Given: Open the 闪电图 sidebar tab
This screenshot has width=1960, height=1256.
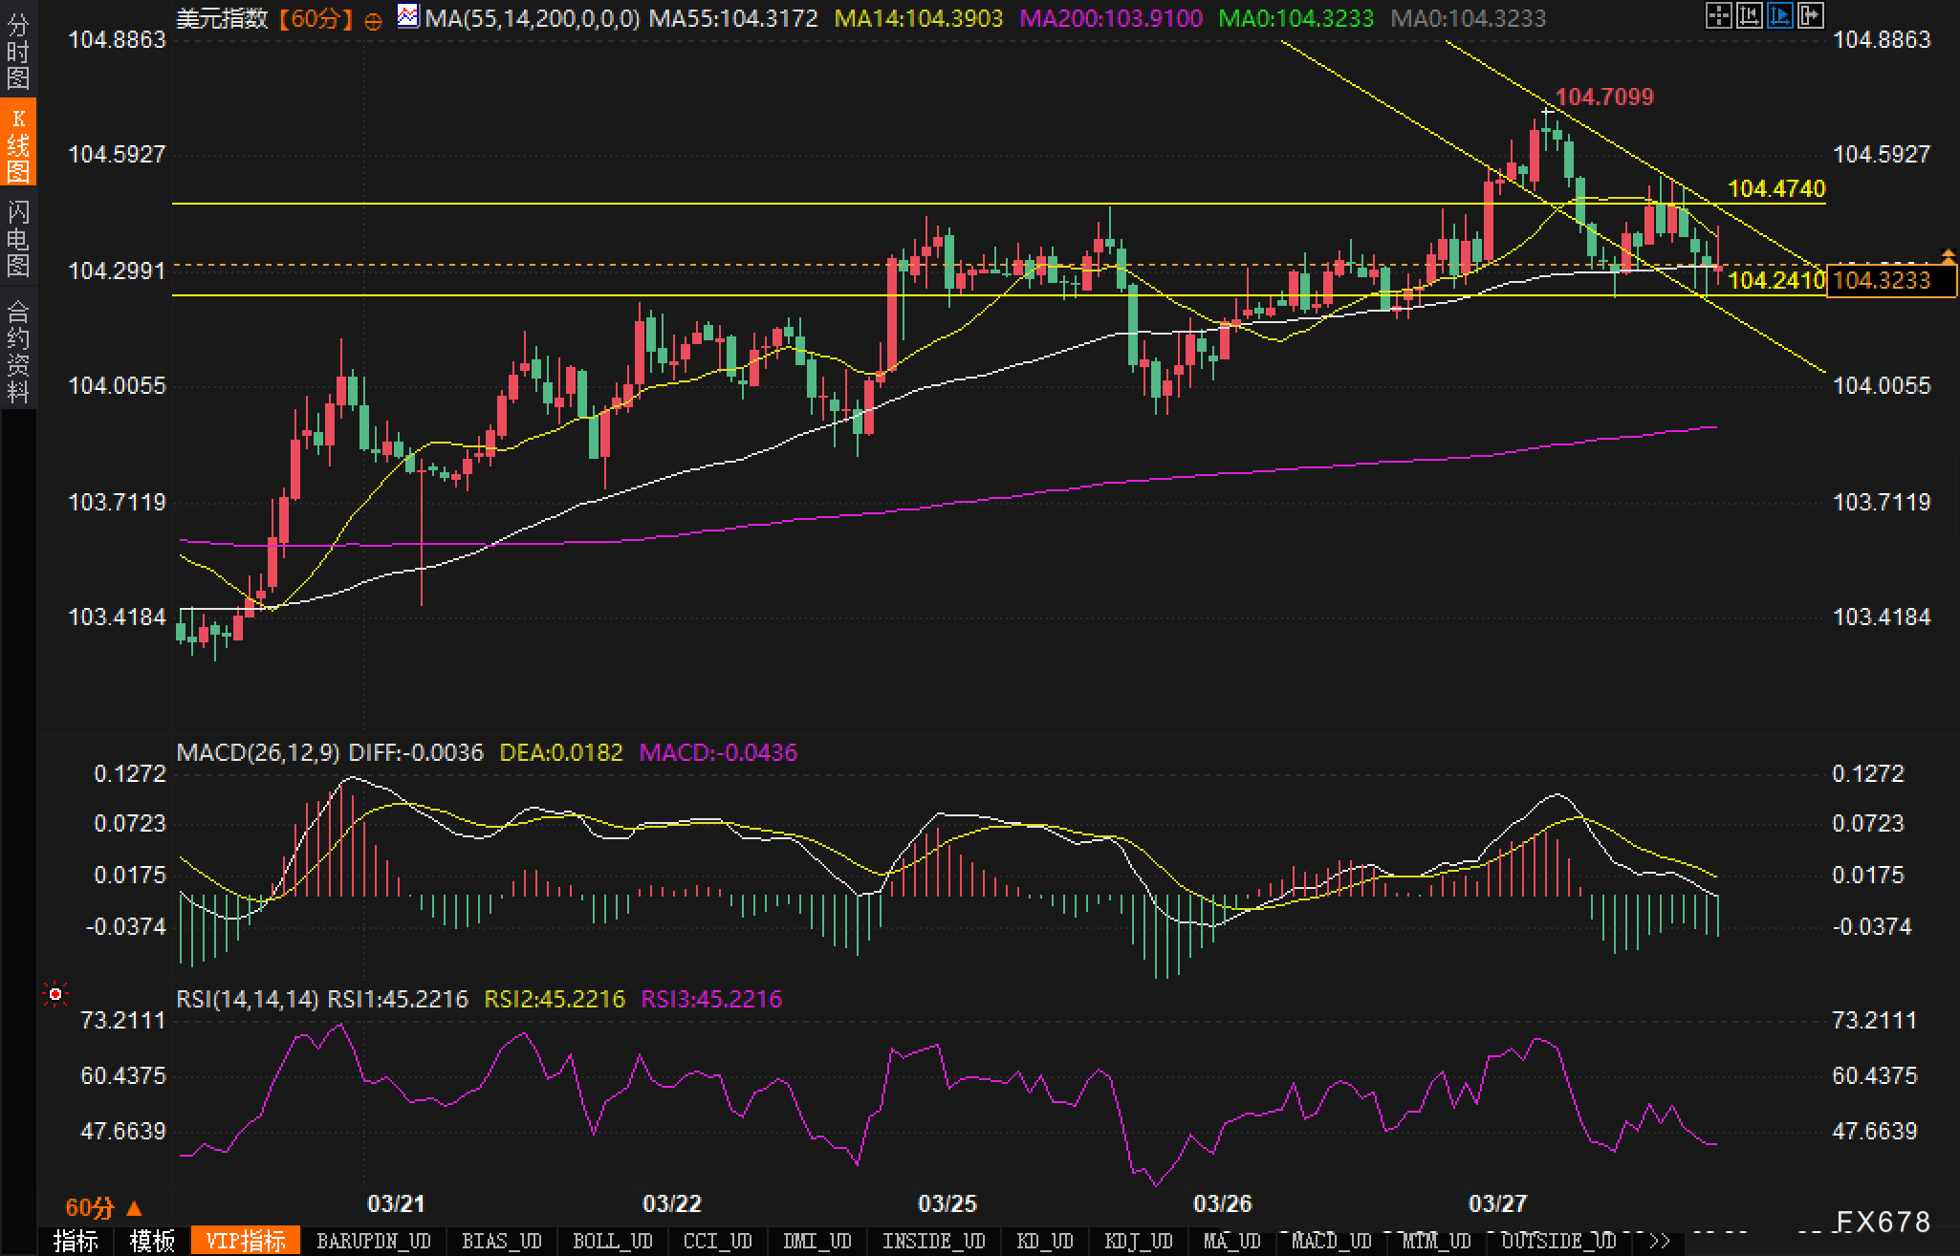Looking at the screenshot, I should click(17, 238).
